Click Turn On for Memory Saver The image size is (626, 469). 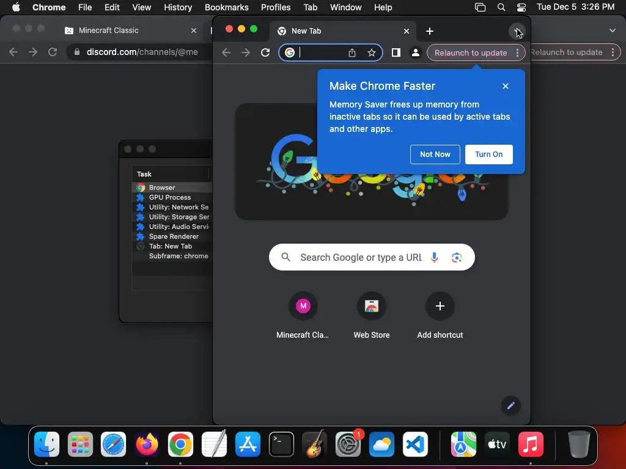(488, 155)
